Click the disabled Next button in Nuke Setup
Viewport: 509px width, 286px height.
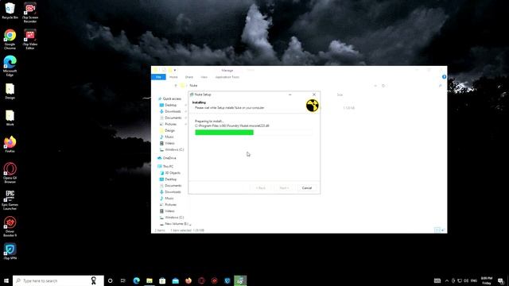coord(284,187)
